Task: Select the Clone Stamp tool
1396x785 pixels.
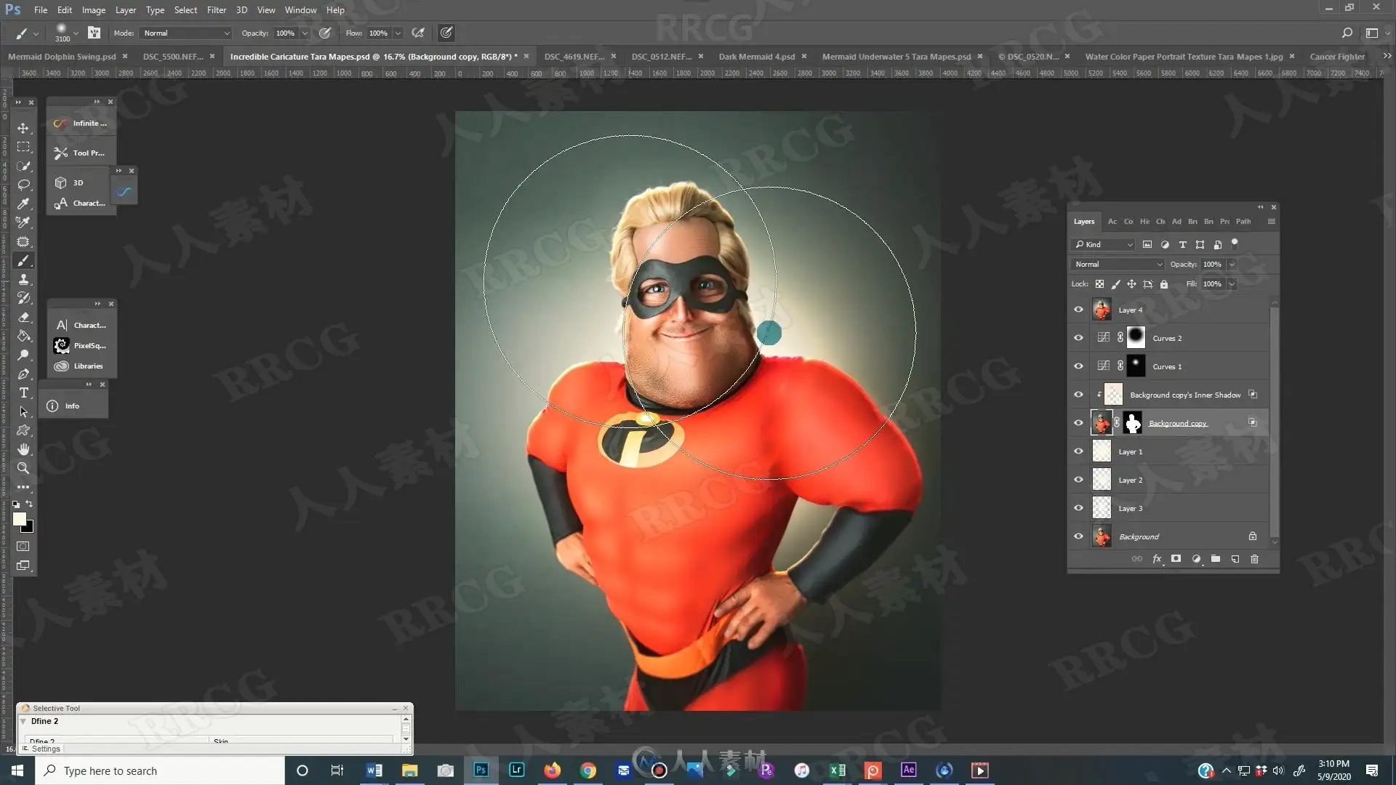Action: (23, 279)
